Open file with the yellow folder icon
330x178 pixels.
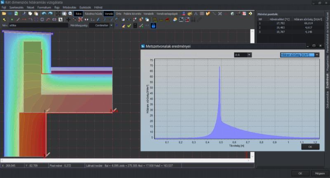(x=4, y=14)
